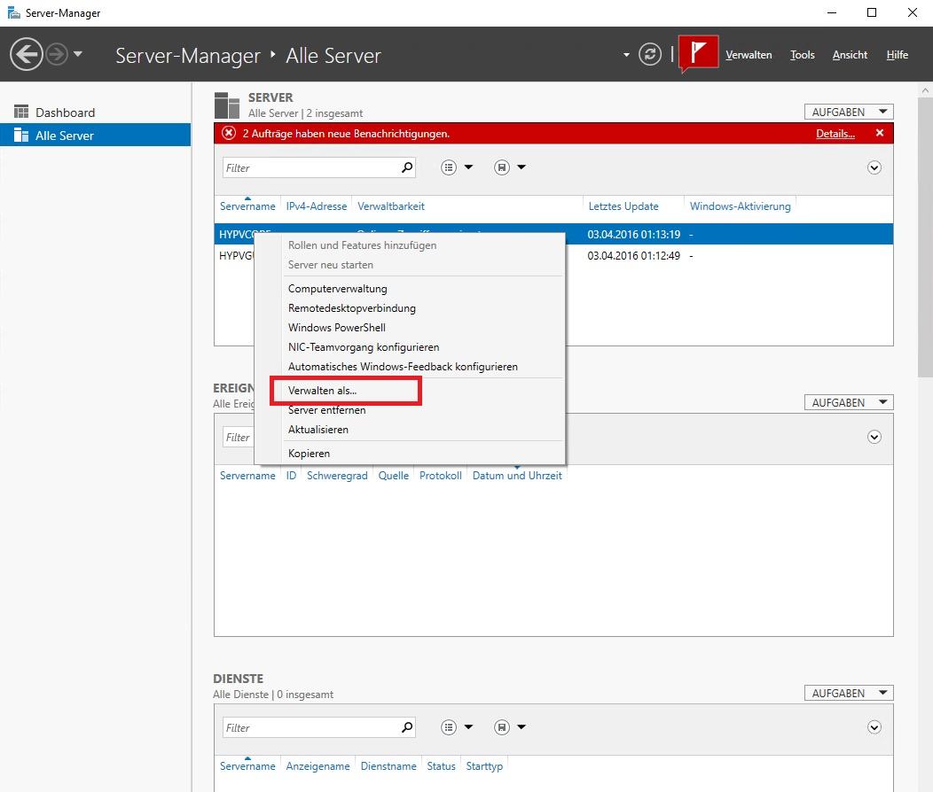933x792 pixels.
Task: Dismiss the red notification banner
Action: [880, 133]
